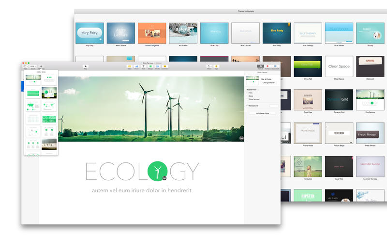Insert a Shape from the toolbar
Viewport: 387px width, 241px height.
[x=150, y=66]
